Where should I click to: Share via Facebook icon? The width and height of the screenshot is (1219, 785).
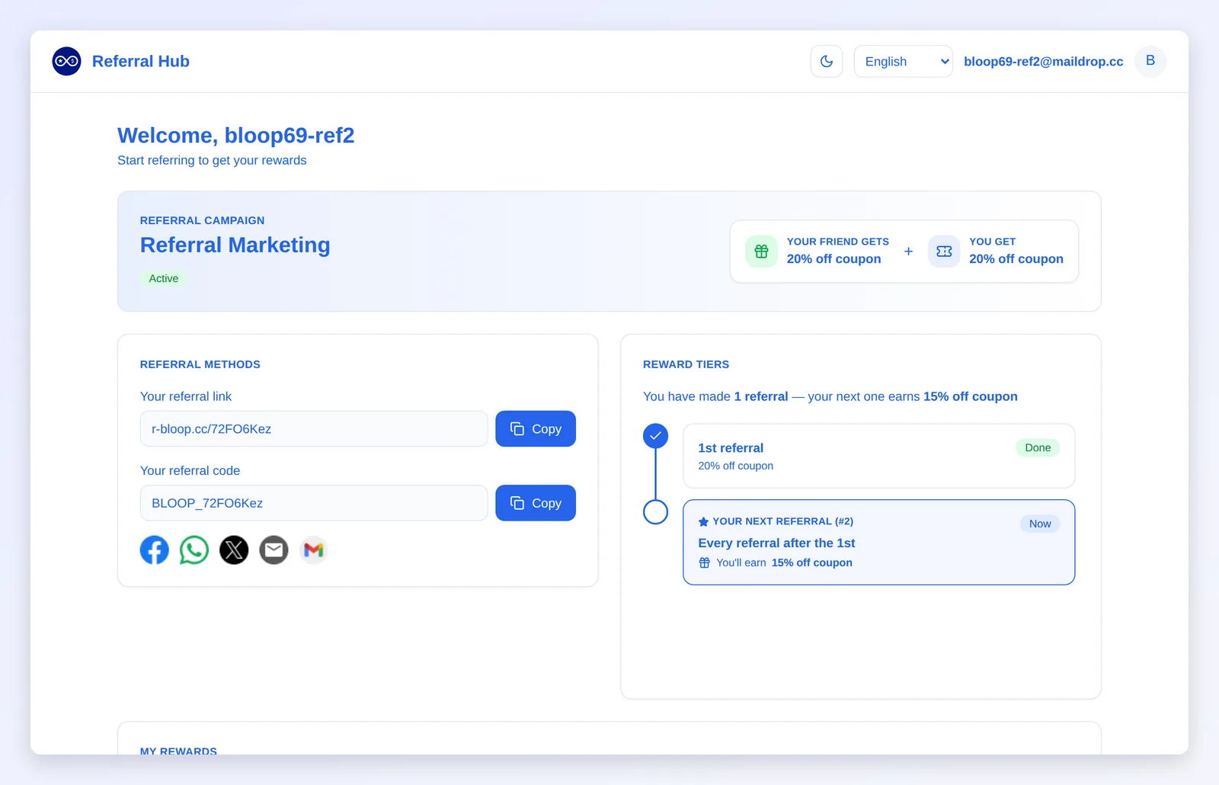pyautogui.click(x=155, y=549)
